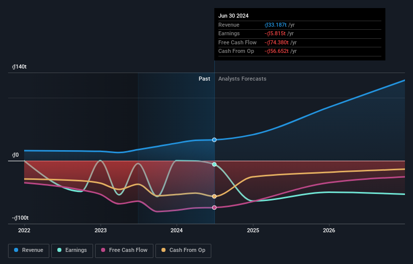This screenshot has width=413, height=264.
Task: Click the Free Cash Flow row label in tooltip
Action: [237, 42]
